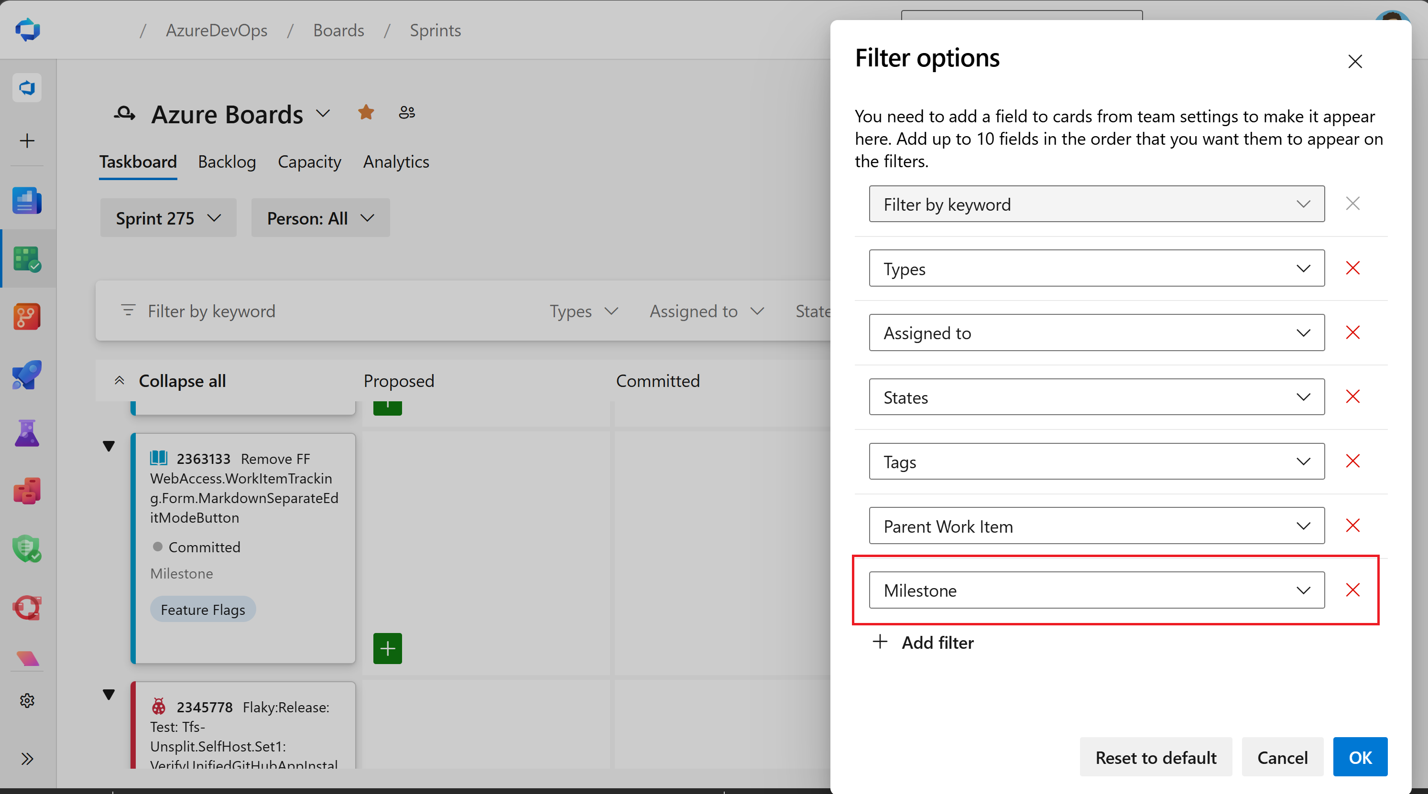Open the Parent Work Item dropdown
The width and height of the screenshot is (1428, 794).
tap(1097, 525)
